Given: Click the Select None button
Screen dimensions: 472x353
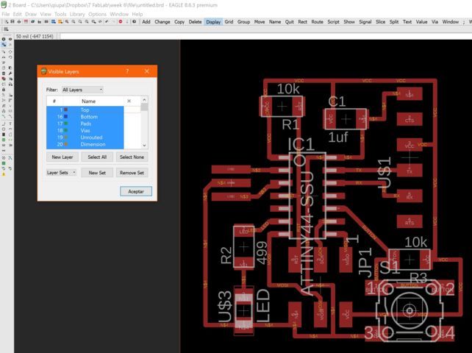Looking at the screenshot, I should (x=132, y=157).
